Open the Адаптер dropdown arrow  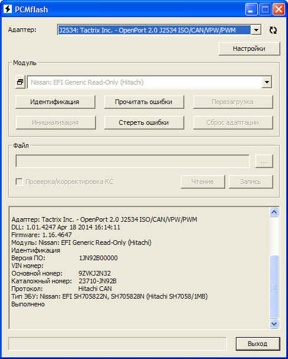(x=256, y=30)
